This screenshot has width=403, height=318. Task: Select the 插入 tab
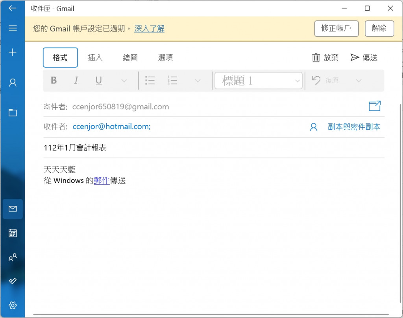(95, 57)
